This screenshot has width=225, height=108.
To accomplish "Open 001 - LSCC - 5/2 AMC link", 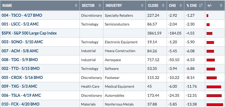I will point(20,24).
